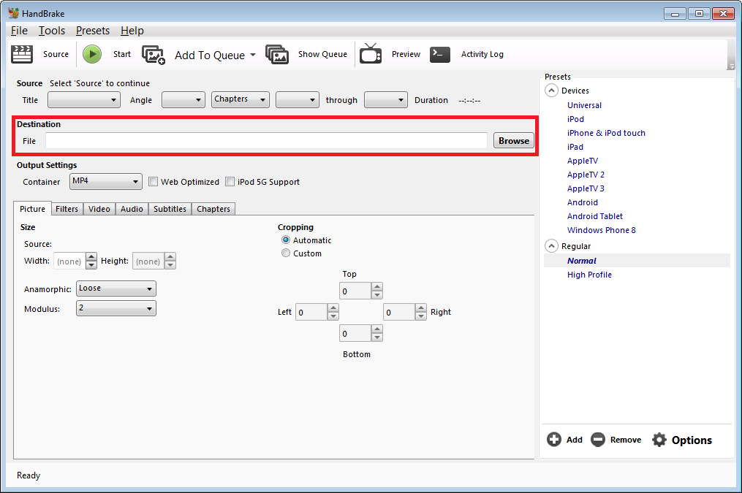The height and width of the screenshot is (493, 742).
Task: Select the Windows Phone 8 preset
Action: coord(602,230)
